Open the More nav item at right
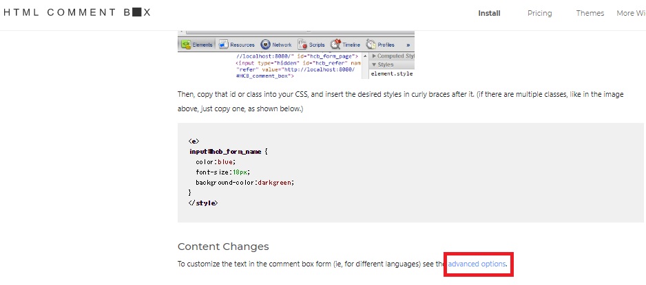The height and width of the screenshot is (285, 646). [630, 13]
